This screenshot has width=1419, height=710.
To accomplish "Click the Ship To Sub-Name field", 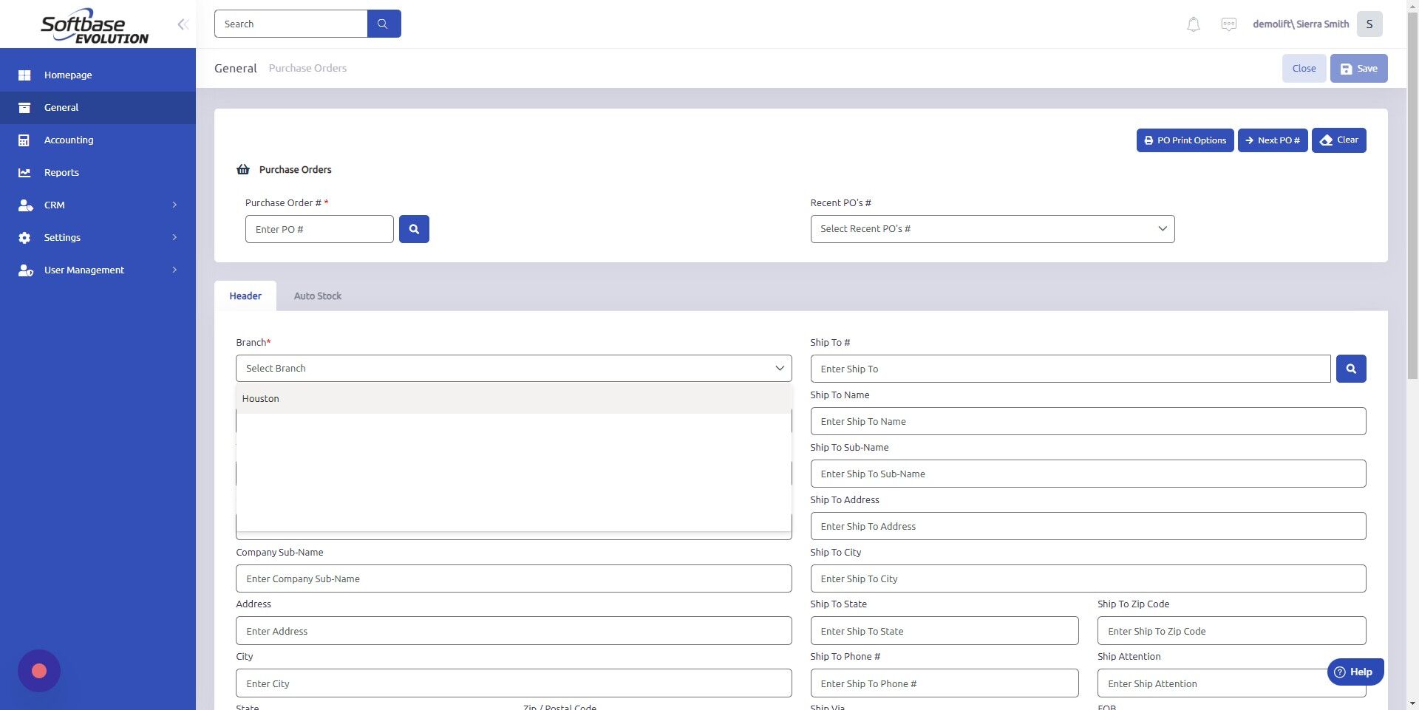I will [1088, 474].
